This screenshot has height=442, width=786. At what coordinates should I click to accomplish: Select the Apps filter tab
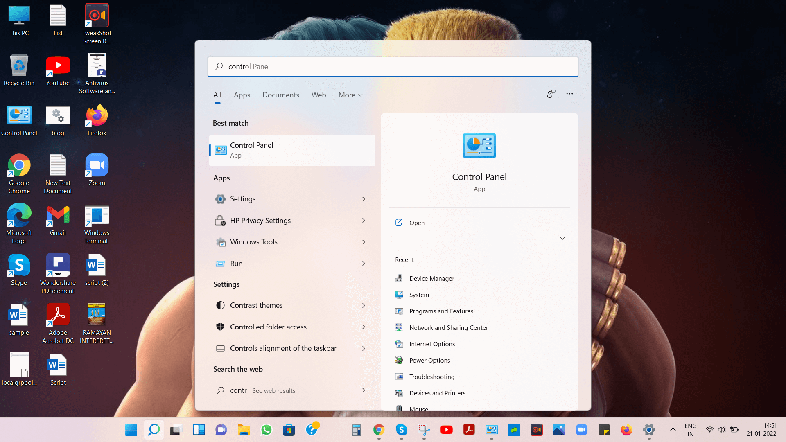point(241,95)
